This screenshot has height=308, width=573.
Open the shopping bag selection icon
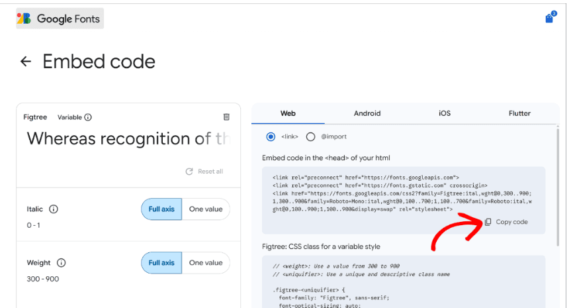pos(549,18)
